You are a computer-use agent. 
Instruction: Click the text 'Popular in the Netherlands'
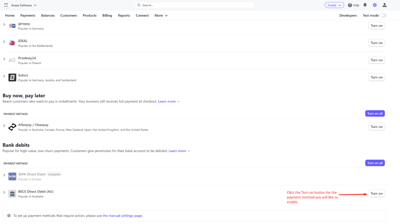click(36, 46)
